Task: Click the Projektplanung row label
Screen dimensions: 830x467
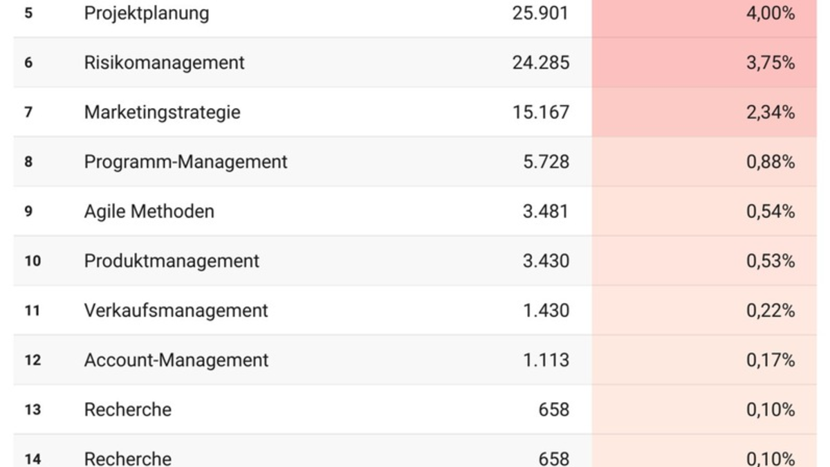Action: point(146,13)
